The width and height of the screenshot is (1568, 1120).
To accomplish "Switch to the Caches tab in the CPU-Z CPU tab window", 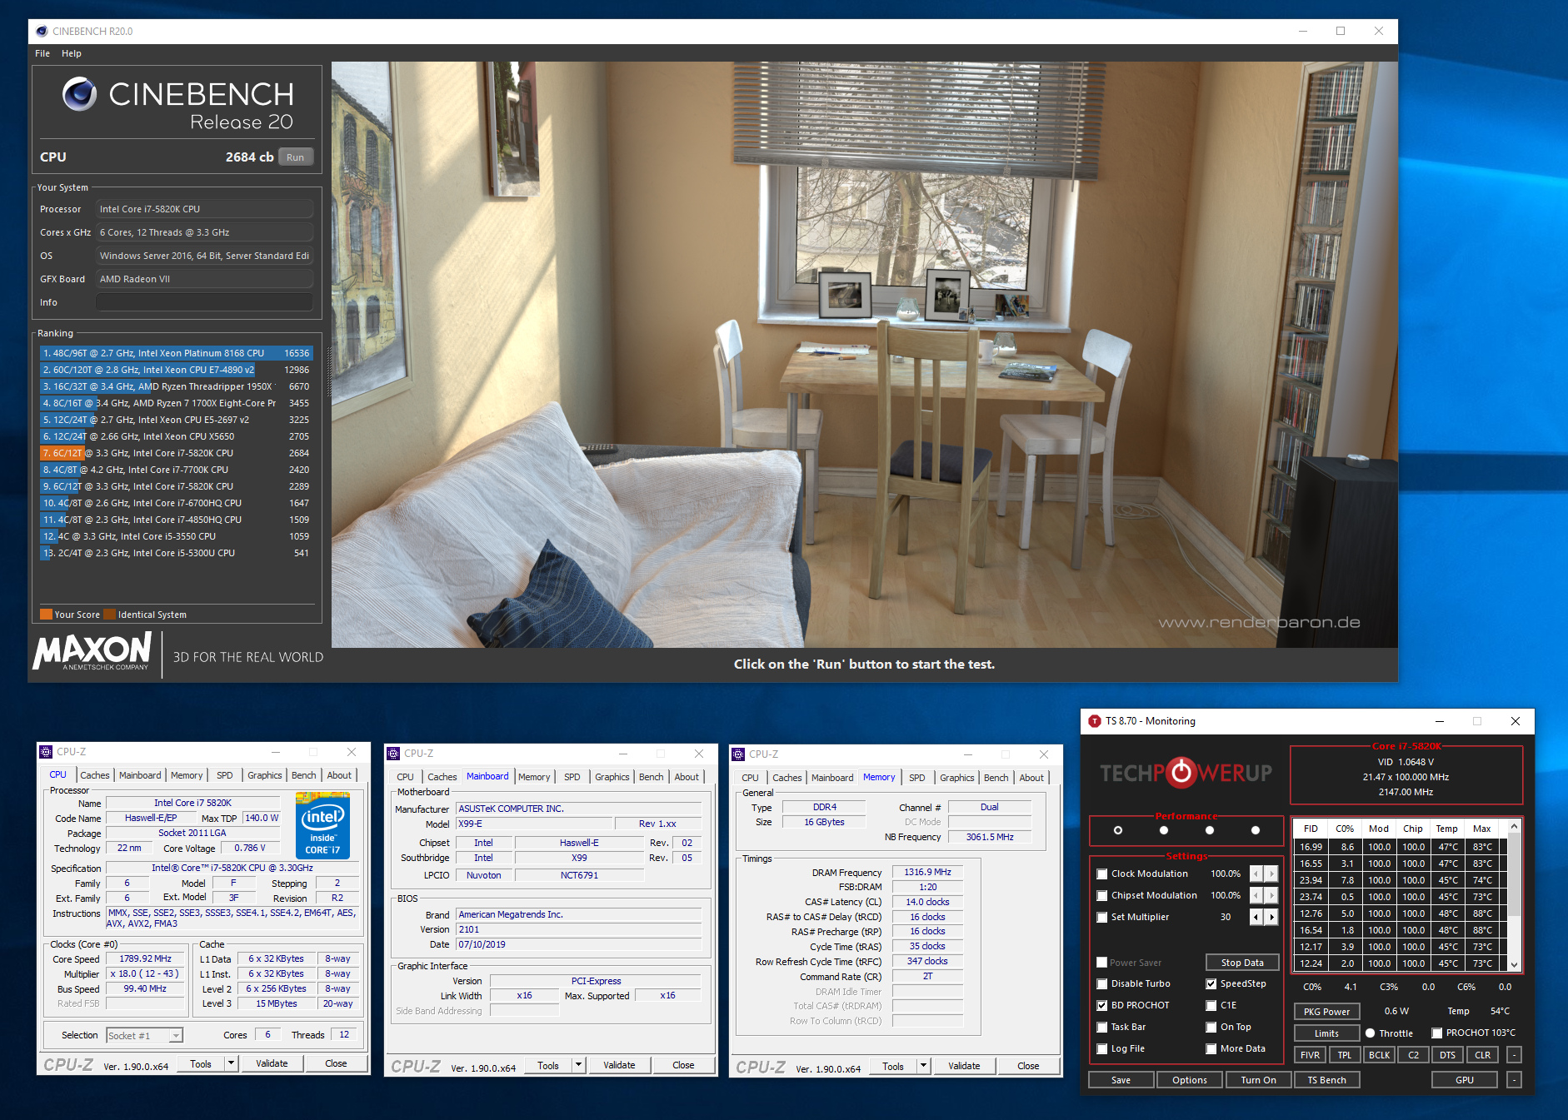I will point(95,775).
